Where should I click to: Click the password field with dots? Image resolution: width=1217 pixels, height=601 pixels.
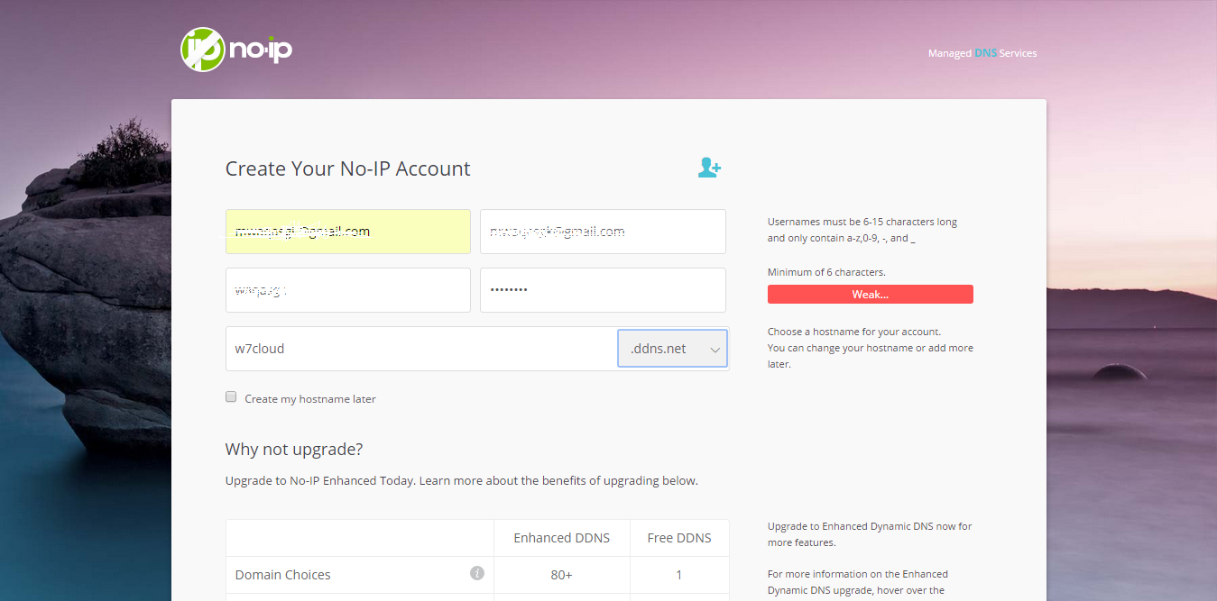click(x=603, y=290)
